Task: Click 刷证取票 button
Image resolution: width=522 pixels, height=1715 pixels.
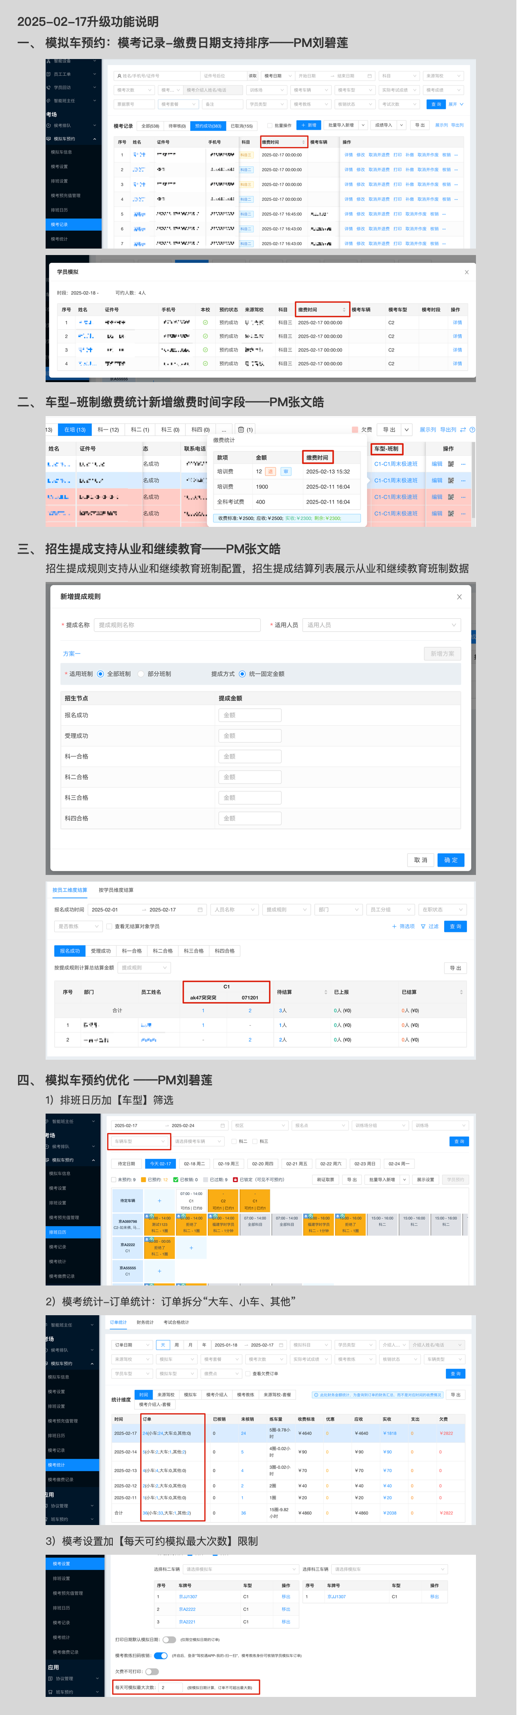Action: [x=326, y=1179]
